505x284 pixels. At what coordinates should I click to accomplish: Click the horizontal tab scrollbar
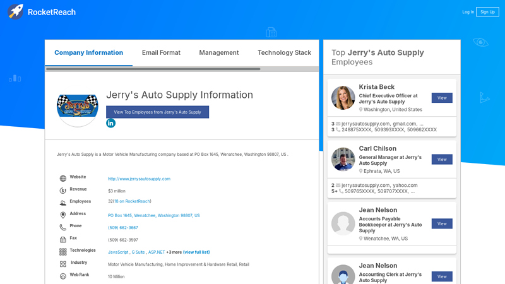[153, 69]
